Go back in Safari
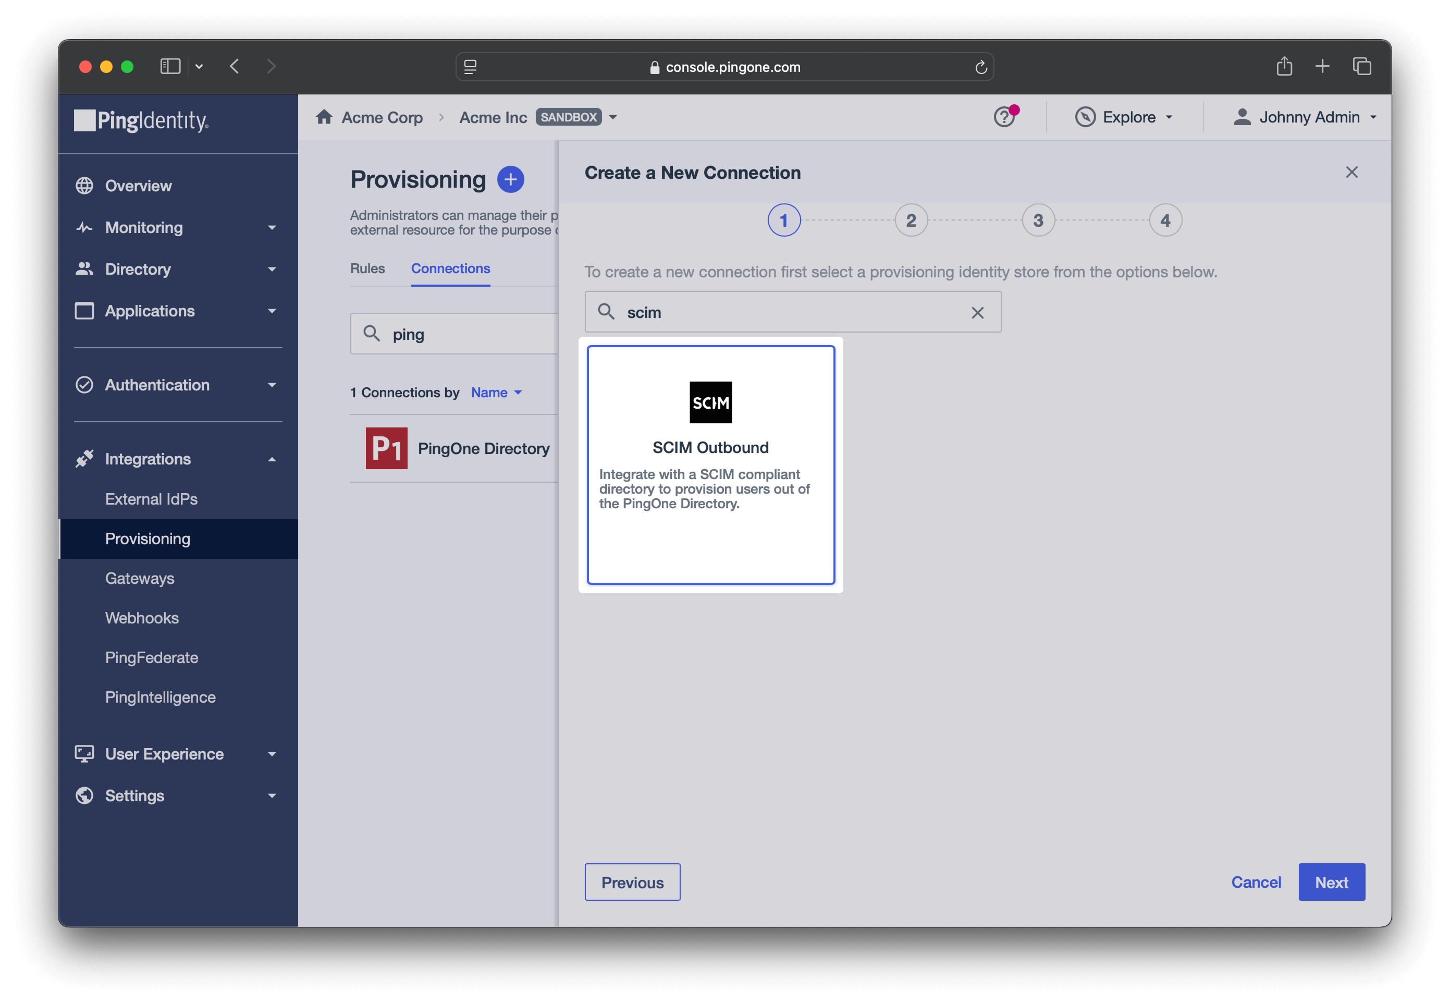Image resolution: width=1450 pixels, height=1004 pixels. click(235, 66)
